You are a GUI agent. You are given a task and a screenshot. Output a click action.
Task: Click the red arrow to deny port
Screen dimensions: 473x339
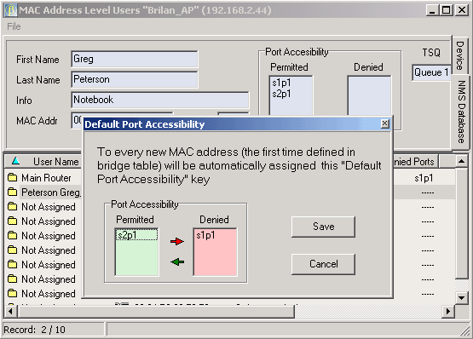pos(177,241)
